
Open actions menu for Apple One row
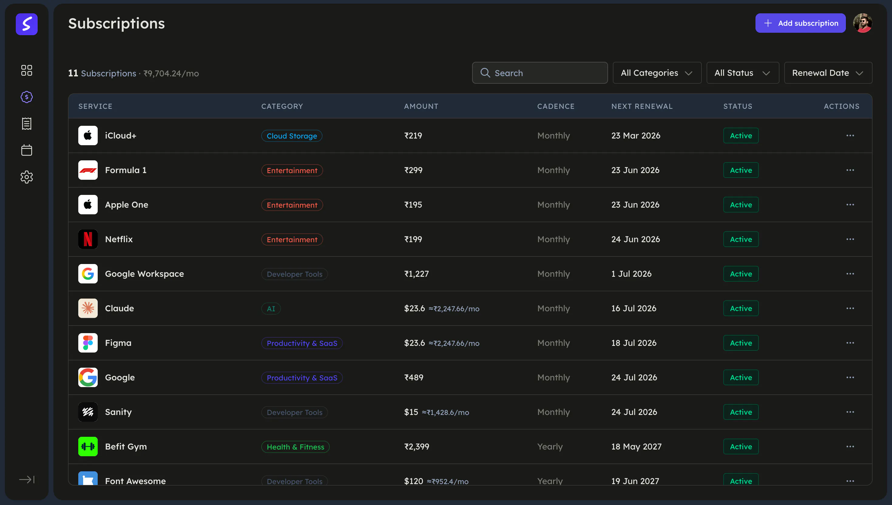850,205
